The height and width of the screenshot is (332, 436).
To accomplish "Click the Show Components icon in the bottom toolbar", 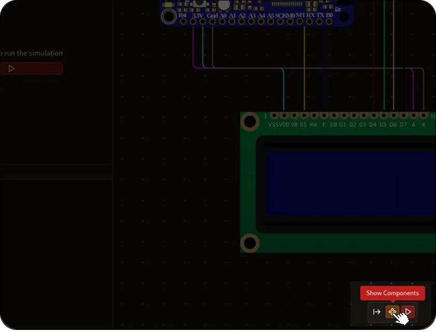I will (392, 312).
